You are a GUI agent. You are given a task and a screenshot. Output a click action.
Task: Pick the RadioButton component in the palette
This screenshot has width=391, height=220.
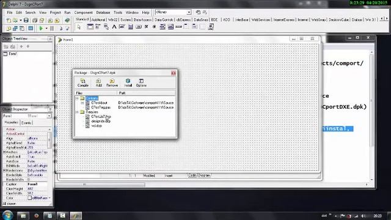coord(155,27)
